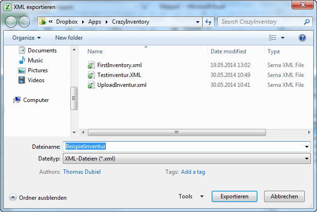Click the Exportieren button
This screenshot has width=317, height=212.
tap(234, 196)
